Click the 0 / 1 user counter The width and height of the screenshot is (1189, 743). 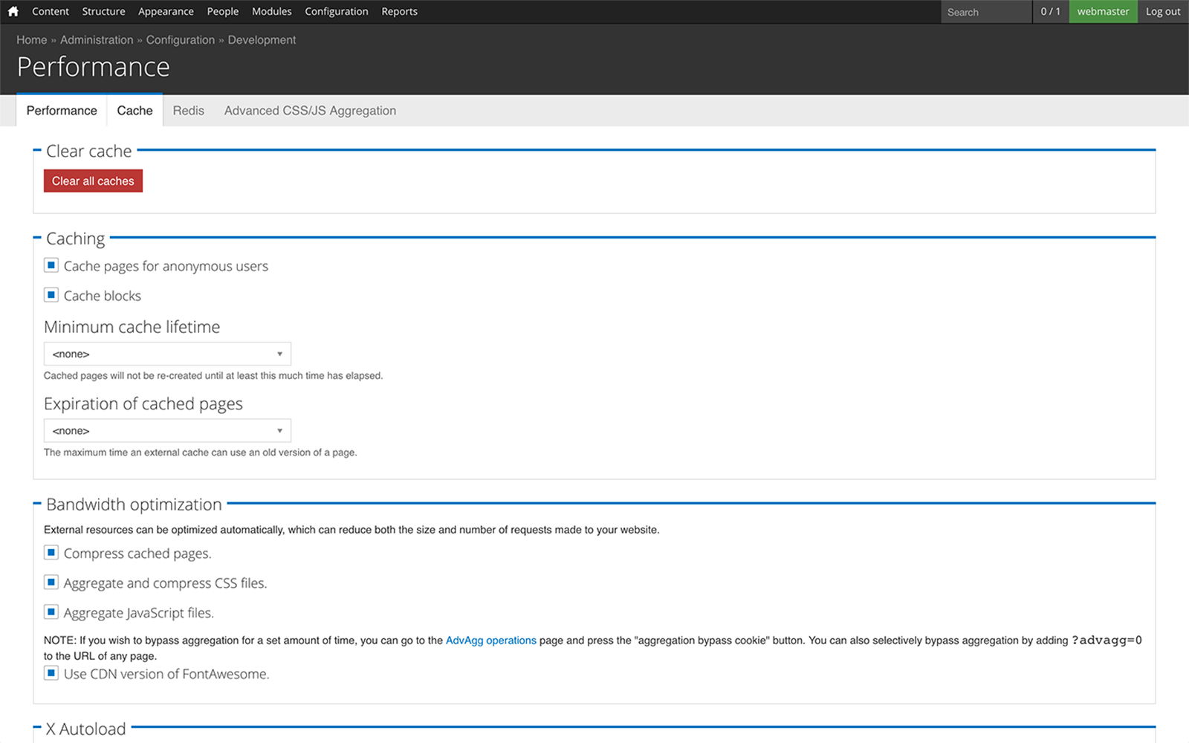(x=1051, y=11)
